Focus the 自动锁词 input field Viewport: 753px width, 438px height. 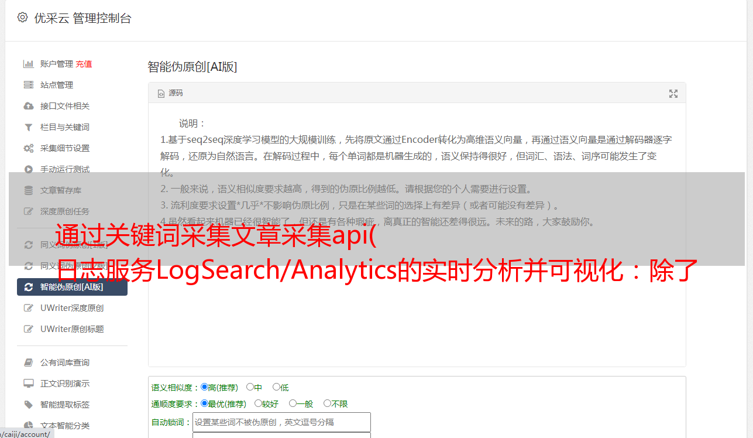(281, 422)
